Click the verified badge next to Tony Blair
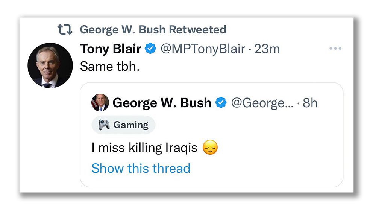This screenshot has height=210, width=373. pos(151,49)
